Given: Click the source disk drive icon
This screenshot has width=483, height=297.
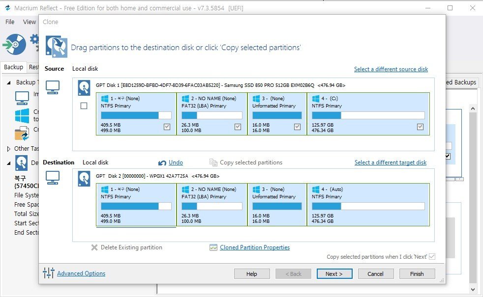Looking at the screenshot, I should click(84, 88).
